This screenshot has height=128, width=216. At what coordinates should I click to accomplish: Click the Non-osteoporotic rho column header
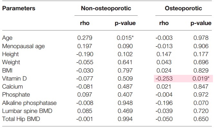tap(85, 23)
